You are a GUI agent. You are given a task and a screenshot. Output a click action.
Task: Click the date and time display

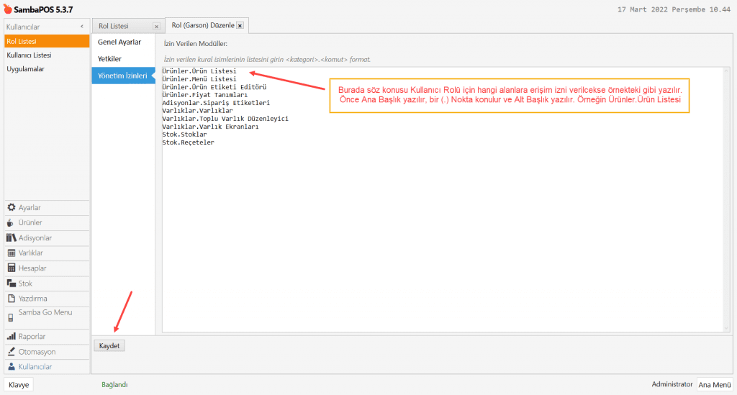pyautogui.click(x=674, y=9)
